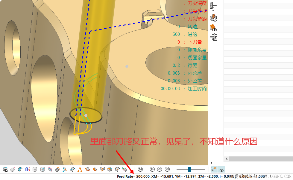Click the horizontal scrollbar track in side panel
The height and width of the screenshot is (180, 293).
[261, 159]
